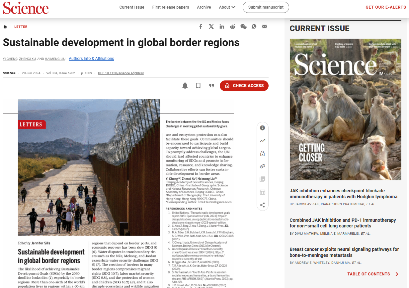Click the bell alert icon
The width and height of the screenshot is (409, 288).
click(185, 86)
